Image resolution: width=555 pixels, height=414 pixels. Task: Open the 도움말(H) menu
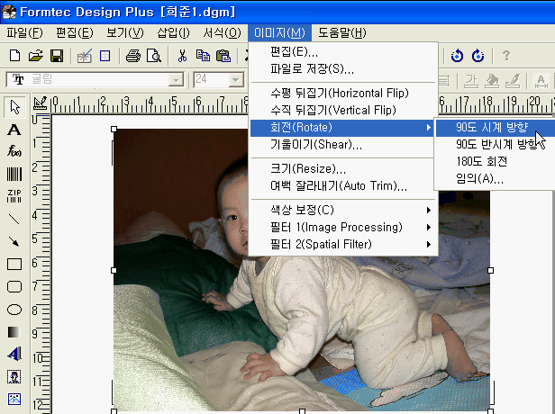(x=342, y=33)
